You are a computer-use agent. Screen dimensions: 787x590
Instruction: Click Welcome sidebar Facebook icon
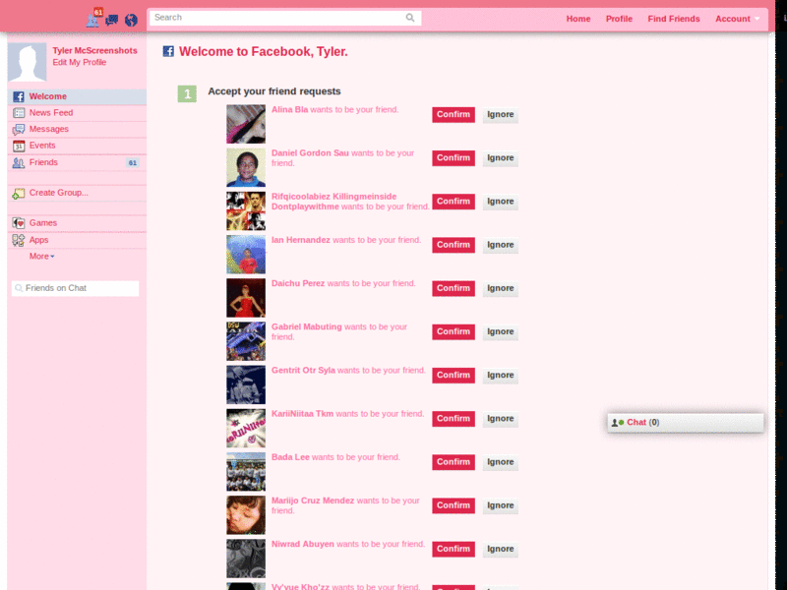pyautogui.click(x=19, y=96)
